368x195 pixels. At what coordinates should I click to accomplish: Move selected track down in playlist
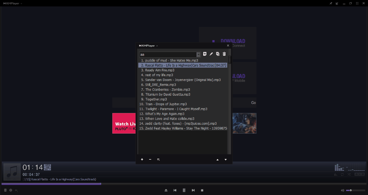coord(226,160)
